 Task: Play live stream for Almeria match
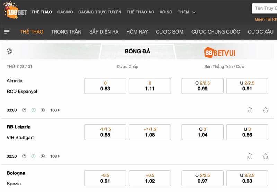pyautogui.click(x=43, y=110)
